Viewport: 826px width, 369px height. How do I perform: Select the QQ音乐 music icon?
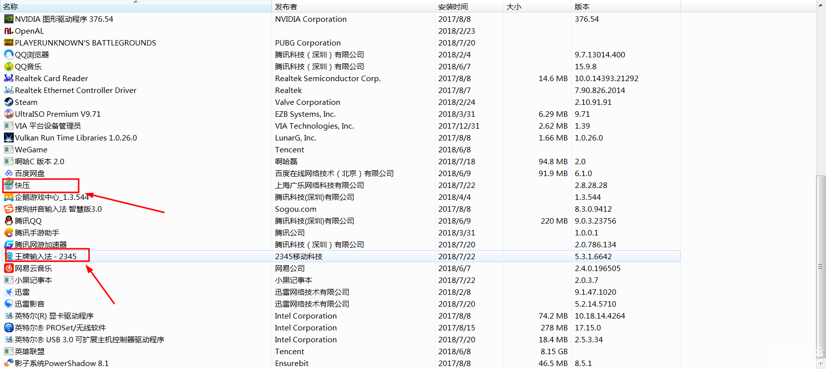[8, 66]
